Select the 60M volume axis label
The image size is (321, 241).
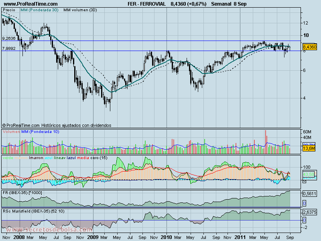pos(307,132)
